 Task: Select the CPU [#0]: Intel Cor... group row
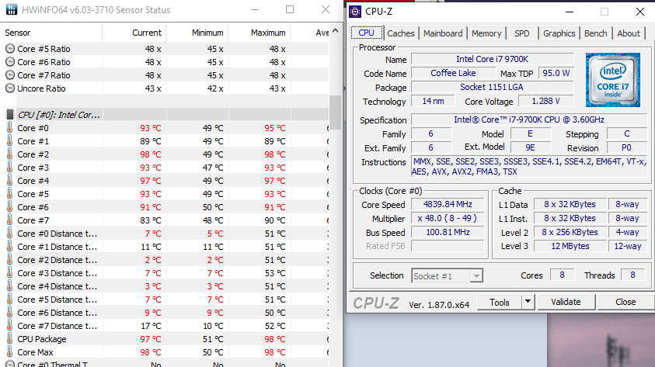tap(165, 115)
